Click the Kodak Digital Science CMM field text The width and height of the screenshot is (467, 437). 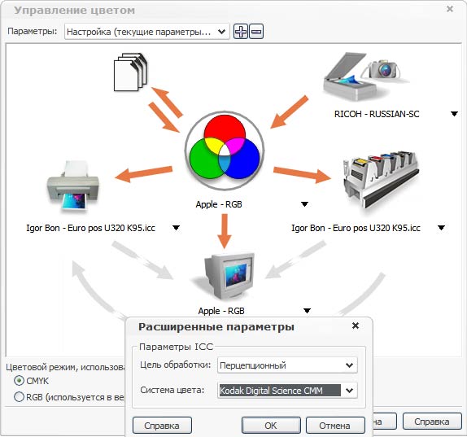click(271, 391)
